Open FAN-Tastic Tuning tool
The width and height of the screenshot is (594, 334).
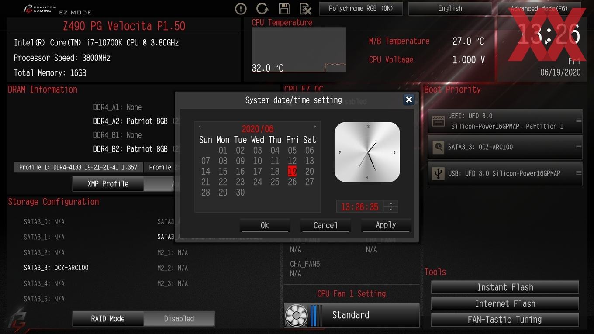(505, 320)
